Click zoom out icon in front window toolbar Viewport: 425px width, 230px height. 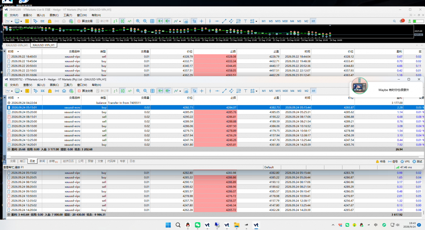point(145,91)
